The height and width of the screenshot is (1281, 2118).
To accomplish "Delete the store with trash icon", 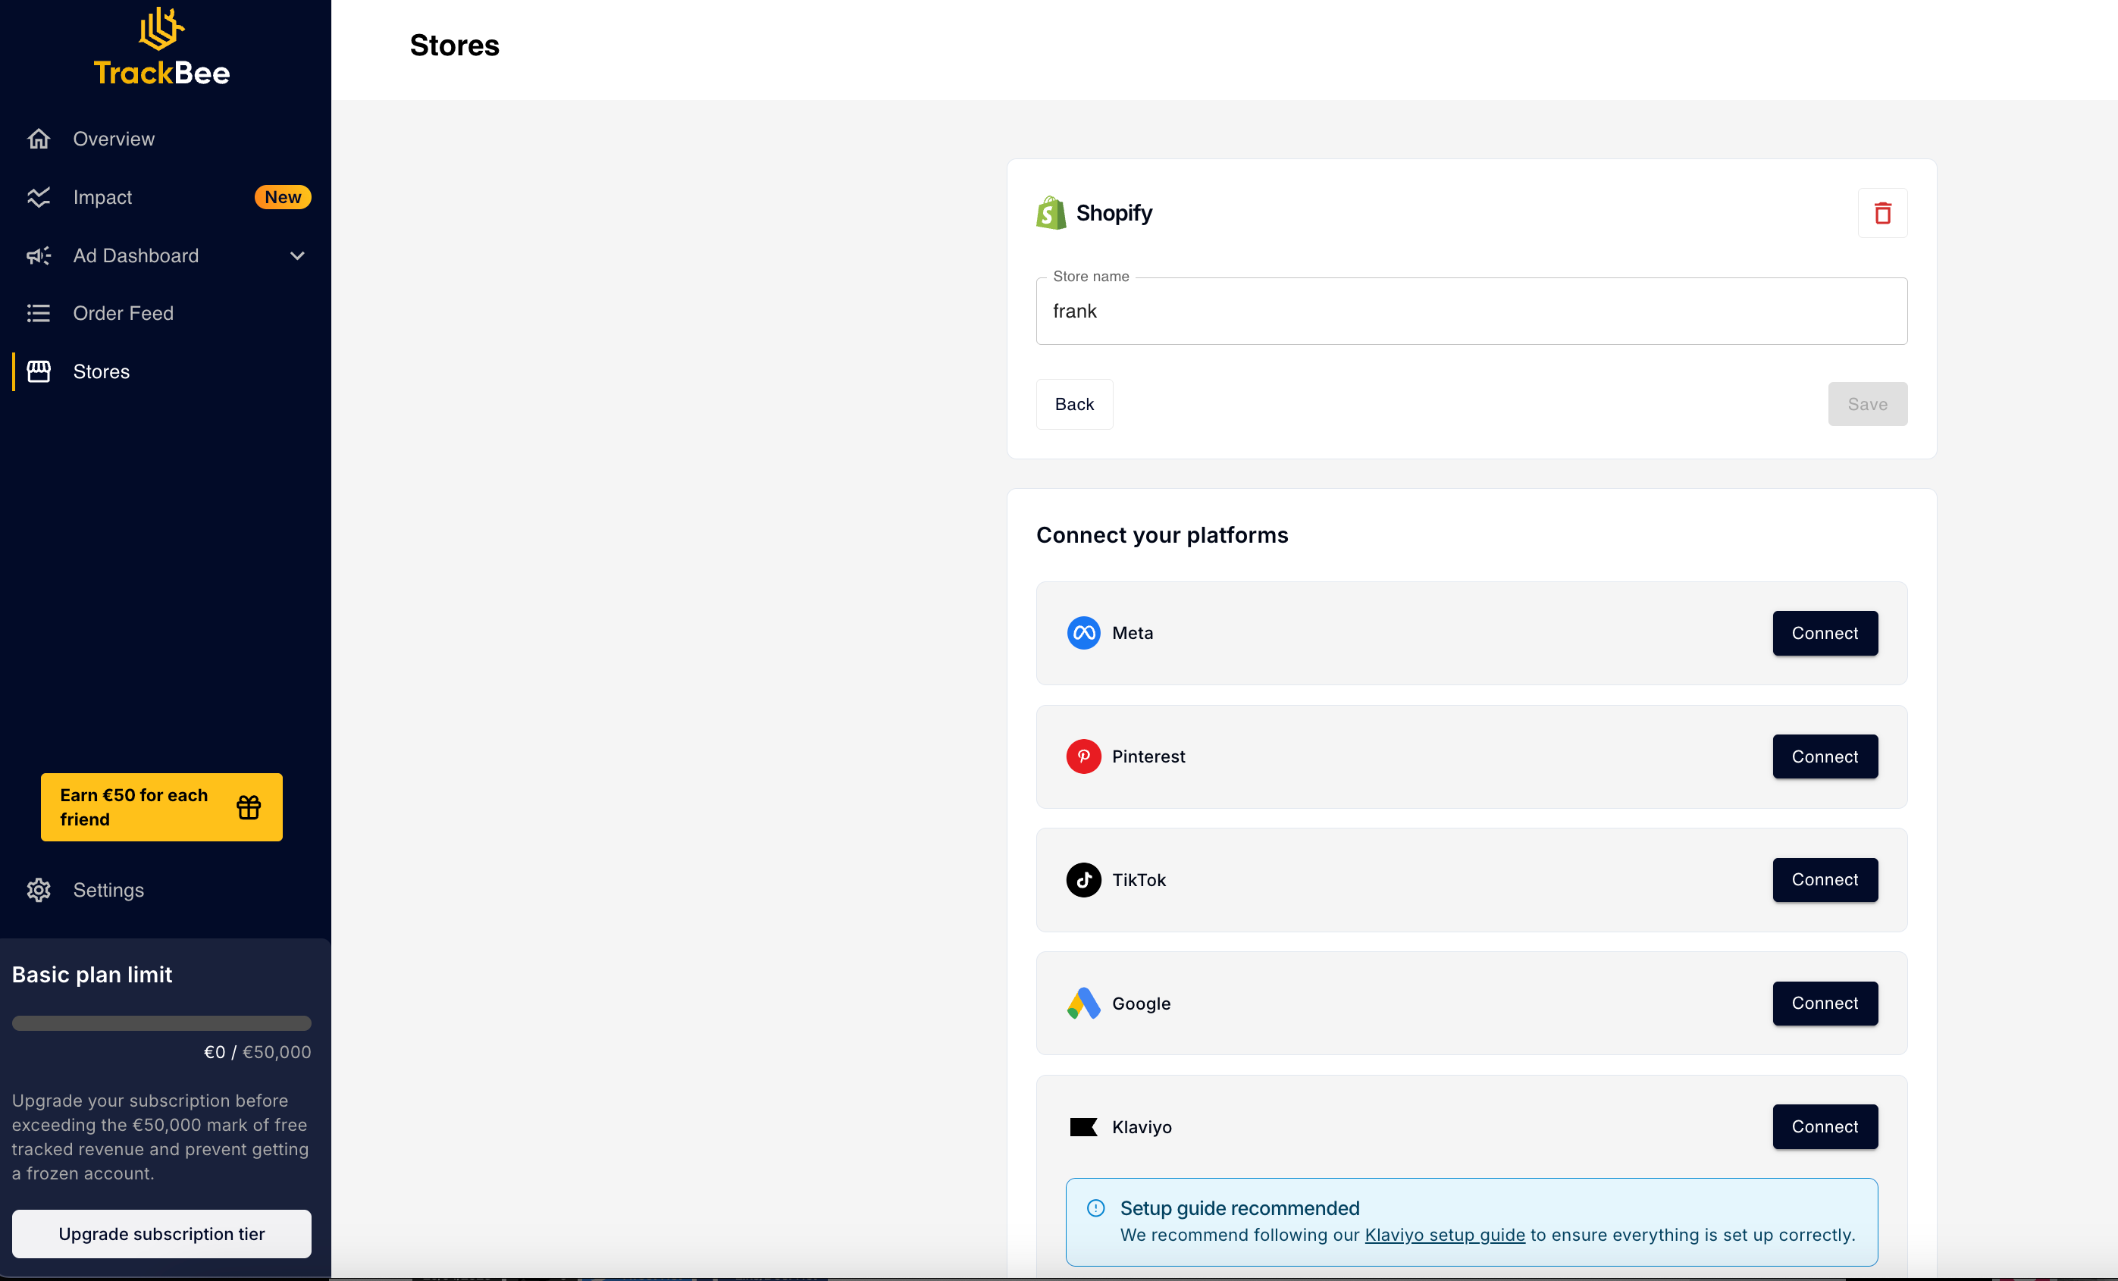I will pos(1882,212).
